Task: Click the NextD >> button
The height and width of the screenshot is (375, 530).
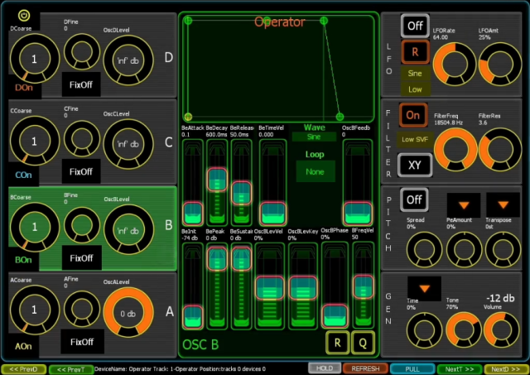Action: 506,369
